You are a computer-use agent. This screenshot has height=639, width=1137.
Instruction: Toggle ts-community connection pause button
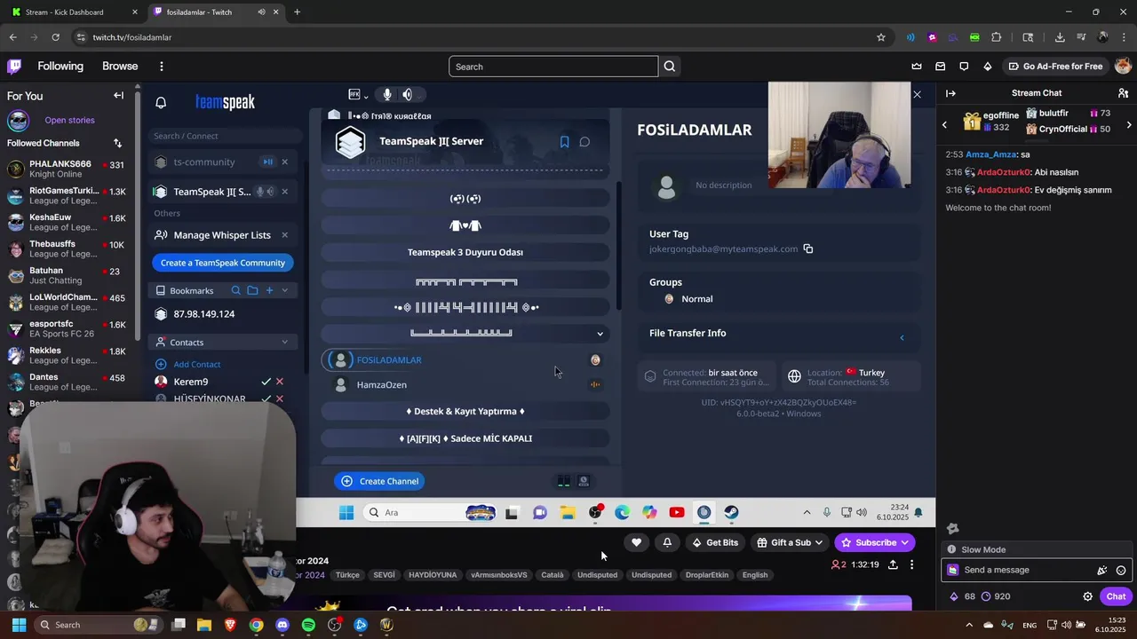click(x=267, y=162)
